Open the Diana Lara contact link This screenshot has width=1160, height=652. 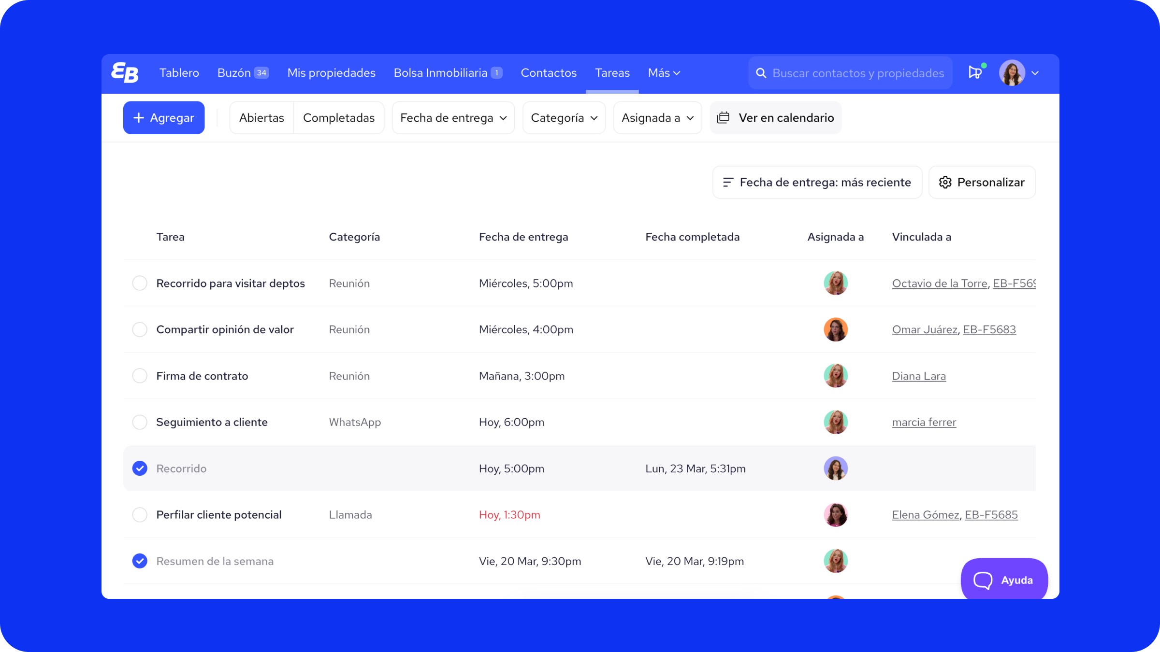pos(919,376)
